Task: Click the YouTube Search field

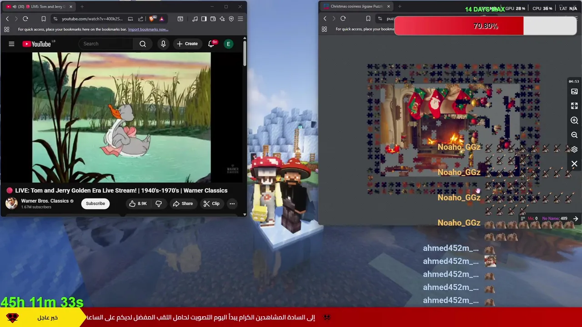Action: click(x=106, y=44)
